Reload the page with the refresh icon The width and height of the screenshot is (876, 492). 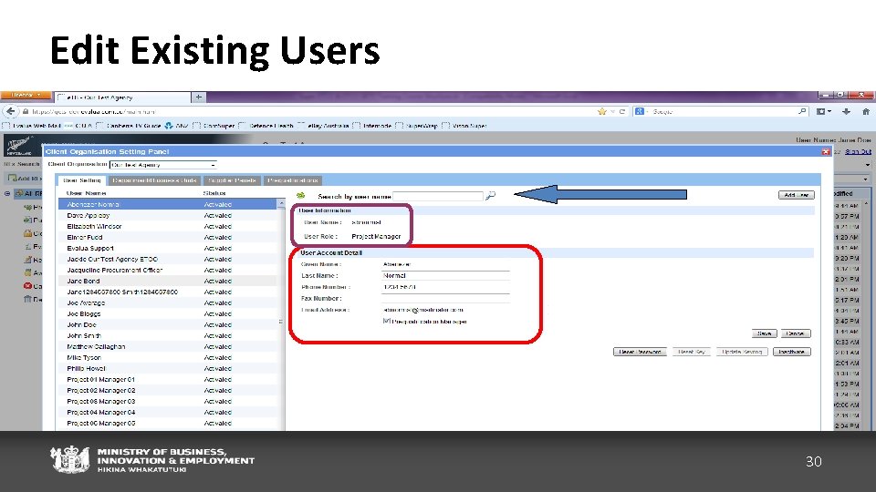[621, 111]
